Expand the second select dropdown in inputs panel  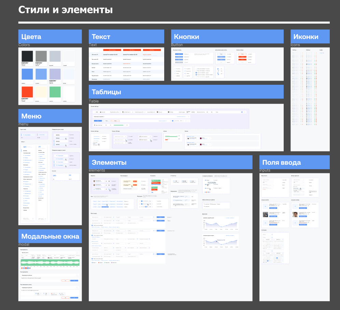[299, 183]
